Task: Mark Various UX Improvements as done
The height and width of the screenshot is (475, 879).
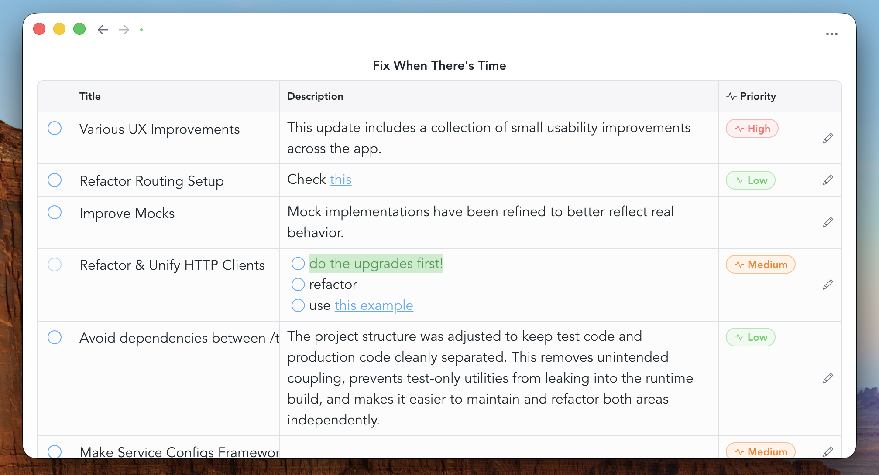Action: pos(55,128)
